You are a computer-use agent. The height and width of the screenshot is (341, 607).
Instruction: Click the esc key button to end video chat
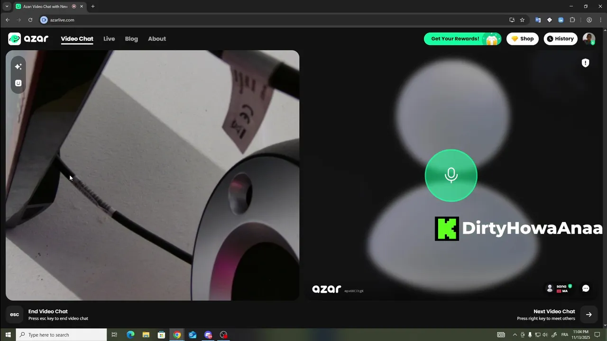click(x=15, y=314)
